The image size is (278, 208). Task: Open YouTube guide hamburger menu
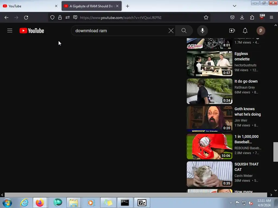[10, 31]
